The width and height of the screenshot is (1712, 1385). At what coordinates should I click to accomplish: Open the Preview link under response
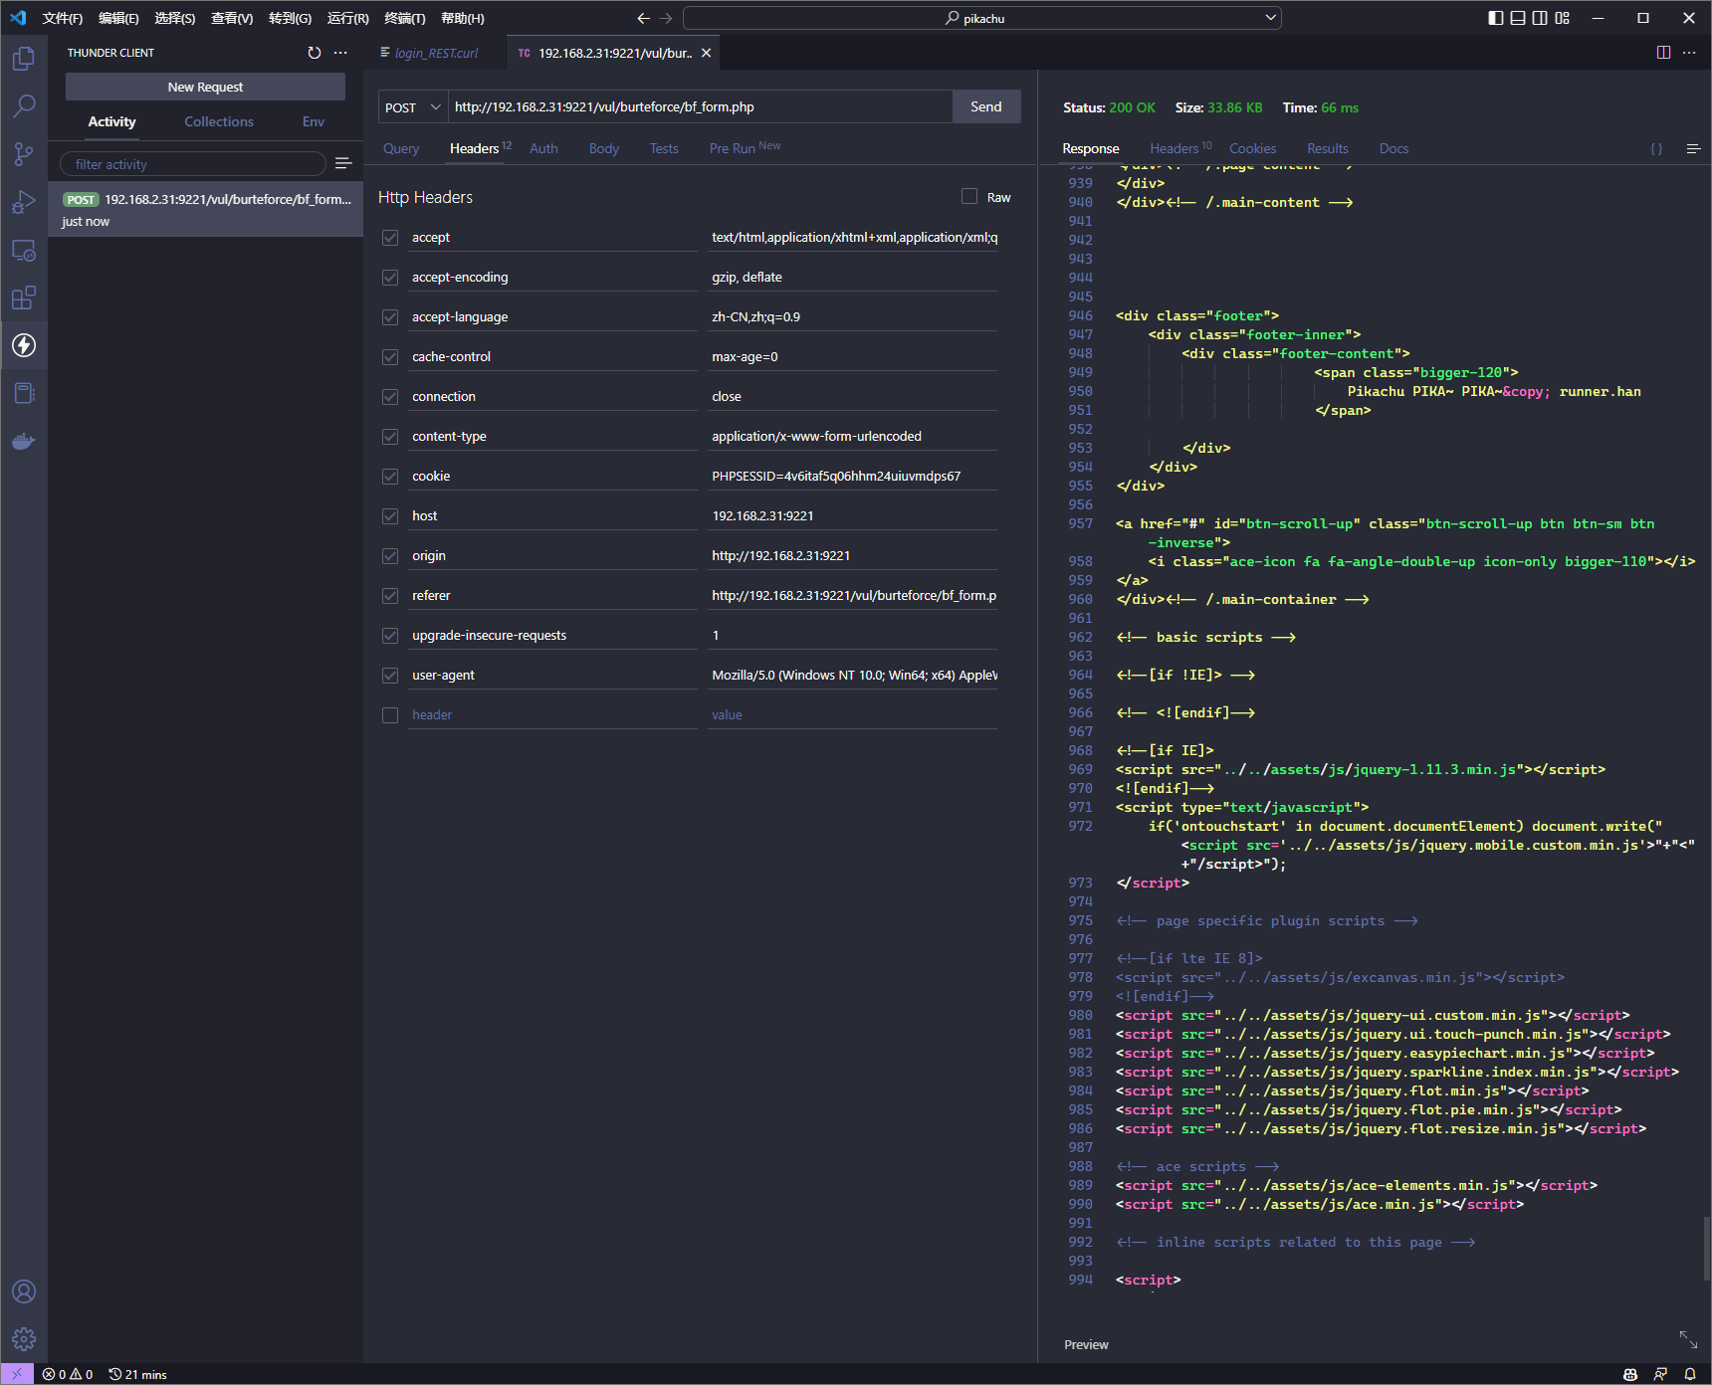1086,1344
